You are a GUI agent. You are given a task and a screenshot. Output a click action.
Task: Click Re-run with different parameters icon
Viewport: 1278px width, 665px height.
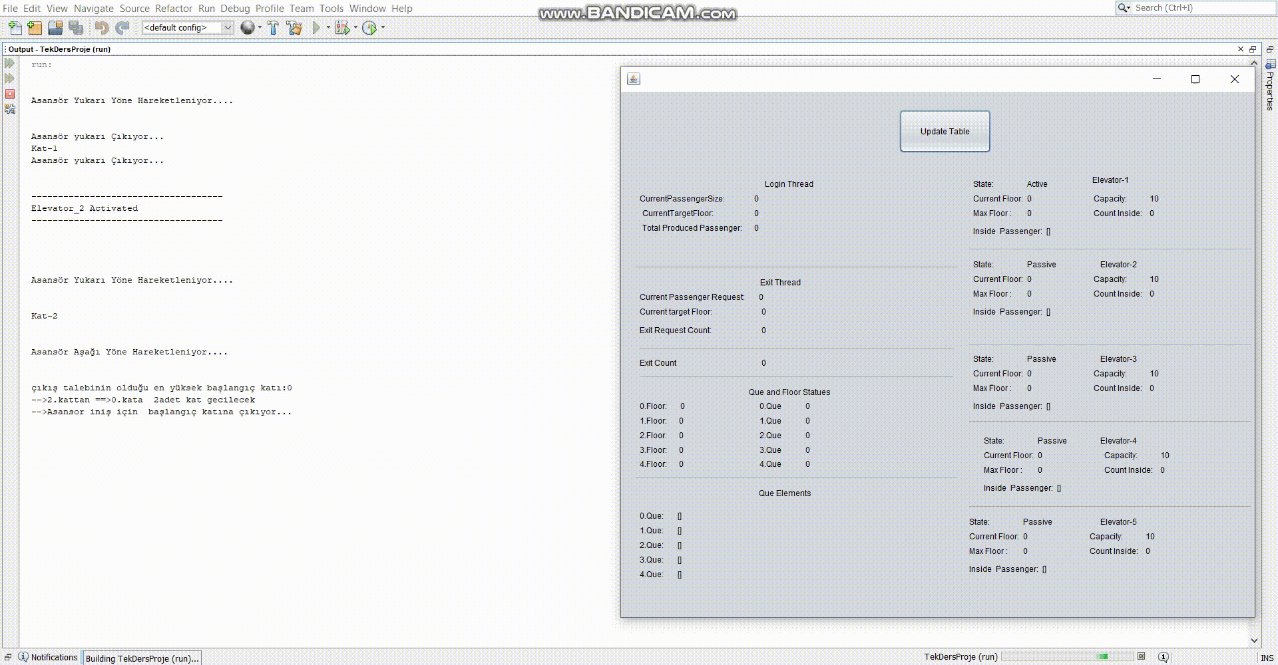pos(10,78)
